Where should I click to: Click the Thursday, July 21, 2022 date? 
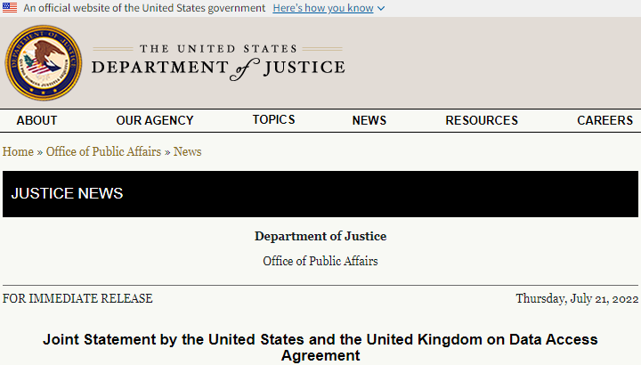[577, 299]
